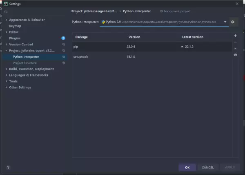Toggle the show early releases eye icon

(235, 55)
